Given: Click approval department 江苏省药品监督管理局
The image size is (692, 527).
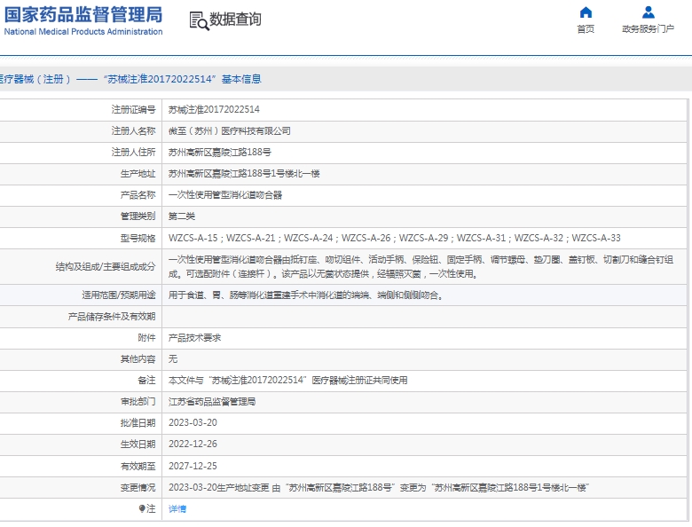Looking at the screenshot, I should point(212,402).
